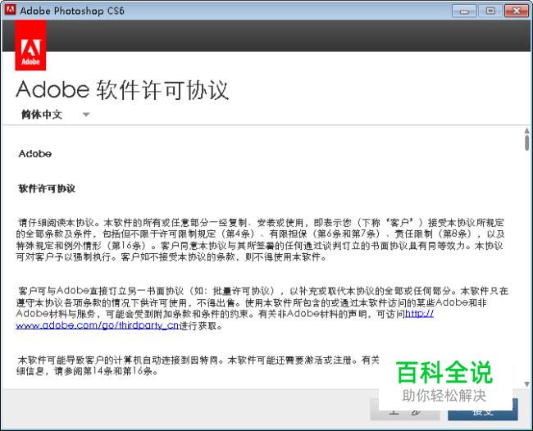
Task: Click the paragraph starting '客户可与Adobe直接订立'
Action: click(262, 308)
